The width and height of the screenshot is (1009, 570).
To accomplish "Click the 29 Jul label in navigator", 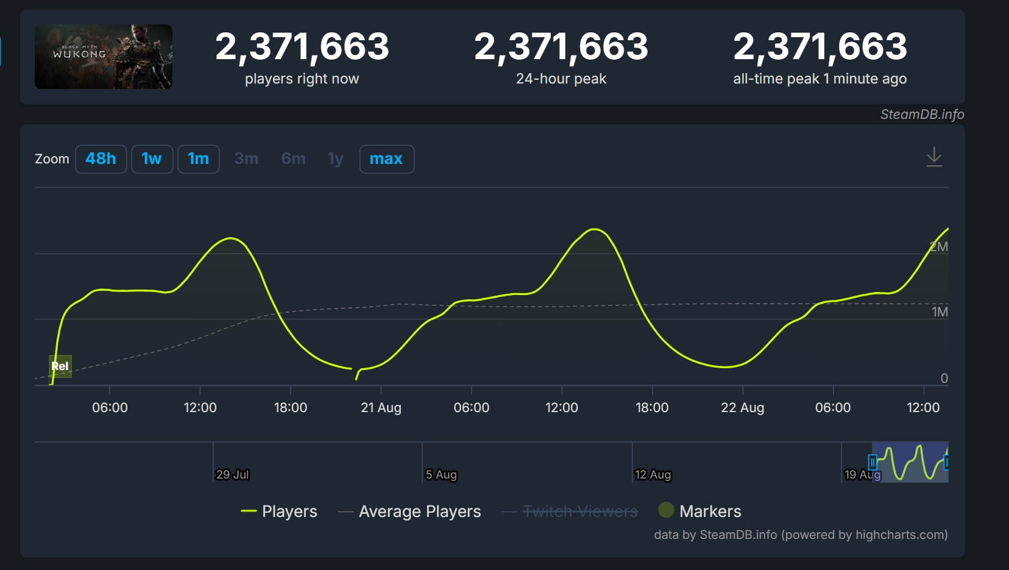I will 233,474.
